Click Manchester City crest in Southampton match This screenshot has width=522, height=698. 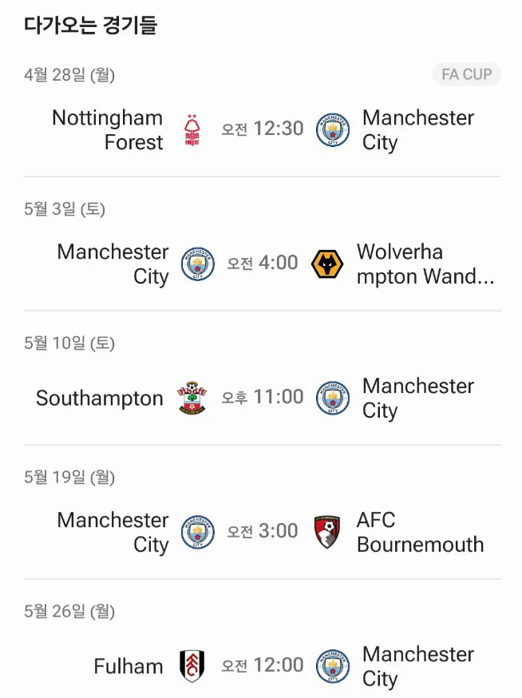[x=332, y=398]
